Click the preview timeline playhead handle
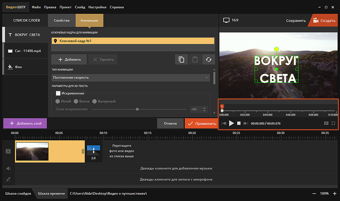 222,111
